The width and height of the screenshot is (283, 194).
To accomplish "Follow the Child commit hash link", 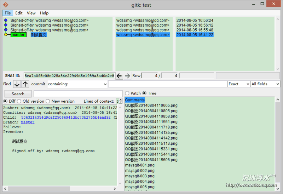I will pyautogui.click(x=66, y=118).
